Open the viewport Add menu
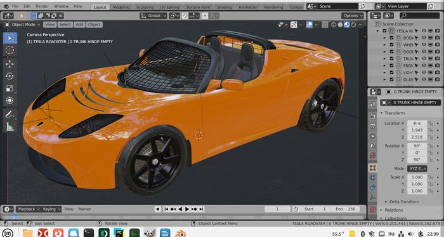The image size is (444, 237). 79,25
